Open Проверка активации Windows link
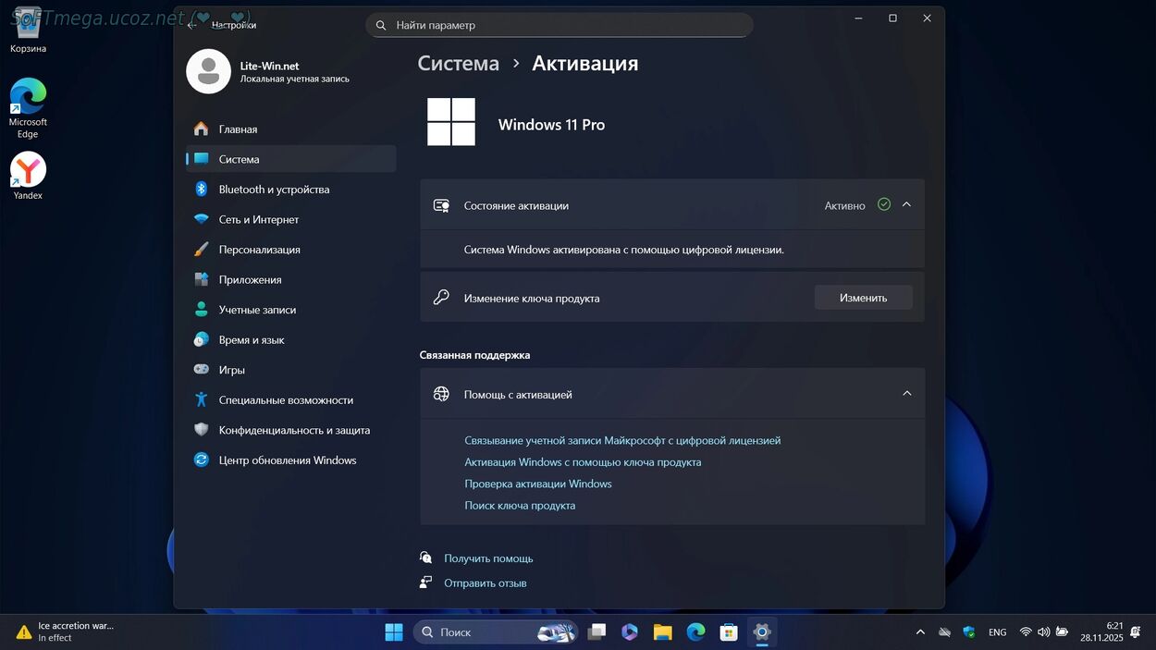 pyautogui.click(x=537, y=484)
